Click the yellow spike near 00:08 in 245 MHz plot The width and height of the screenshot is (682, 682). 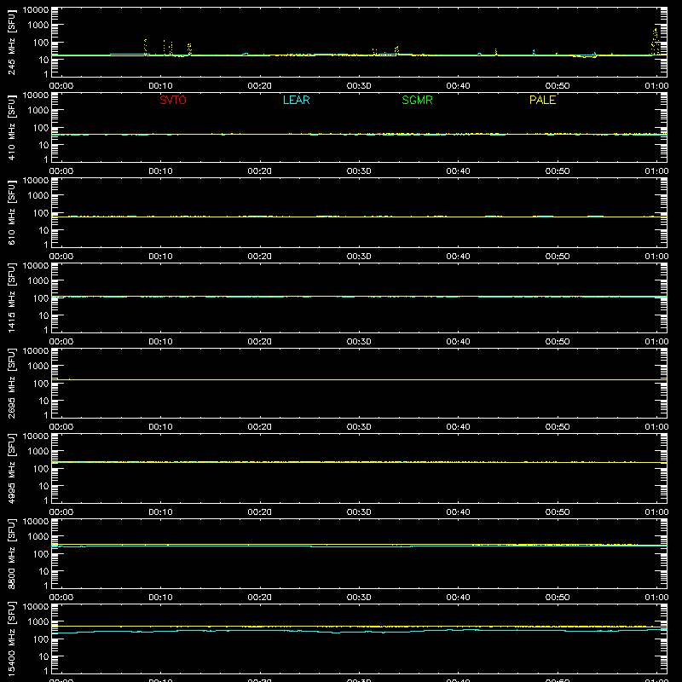pyautogui.click(x=145, y=47)
